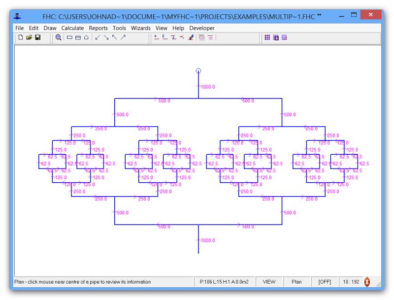The height and width of the screenshot is (300, 394).
Task: Toggle Plan mode in the status bar
Action: [x=297, y=282]
